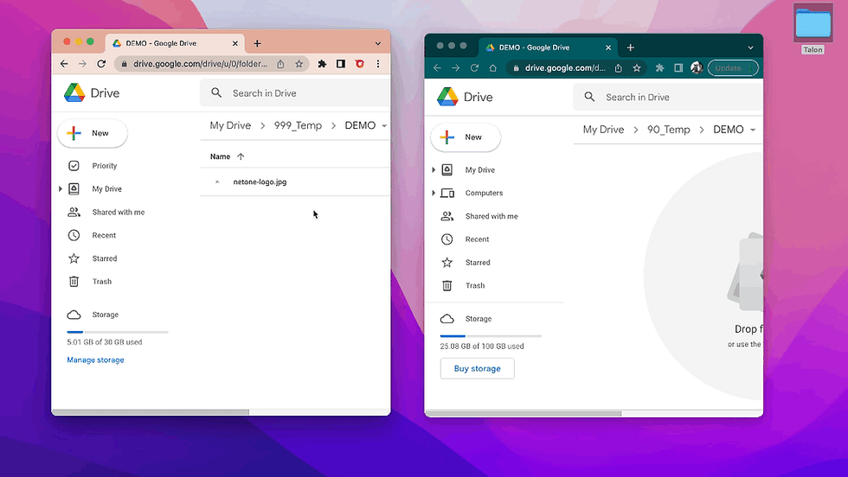Go to My Drive in left breadcrumb
This screenshot has width=848, height=477.
point(230,125)
